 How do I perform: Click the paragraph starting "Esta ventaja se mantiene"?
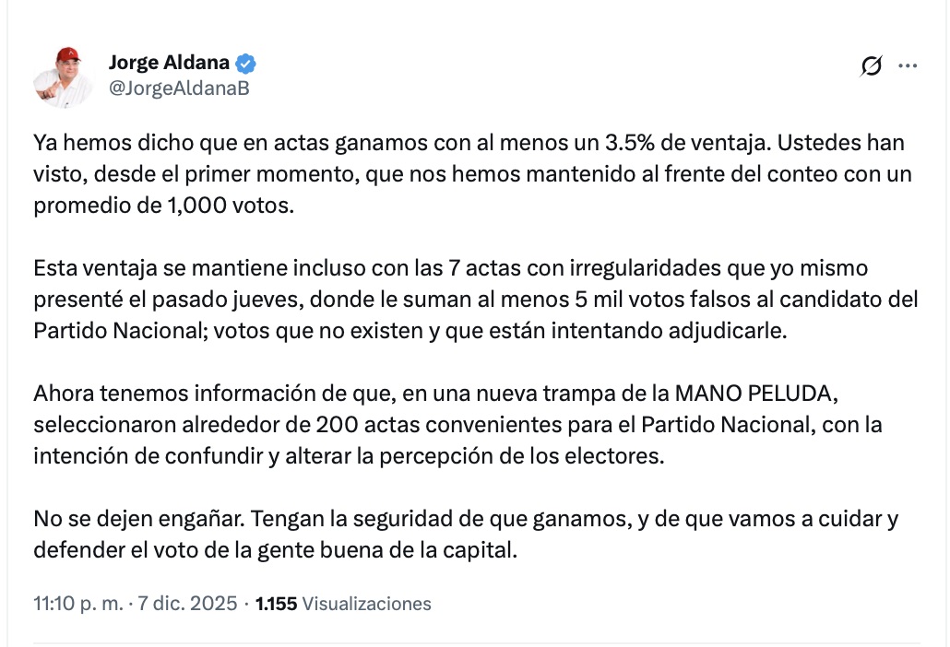coord(461,300)
